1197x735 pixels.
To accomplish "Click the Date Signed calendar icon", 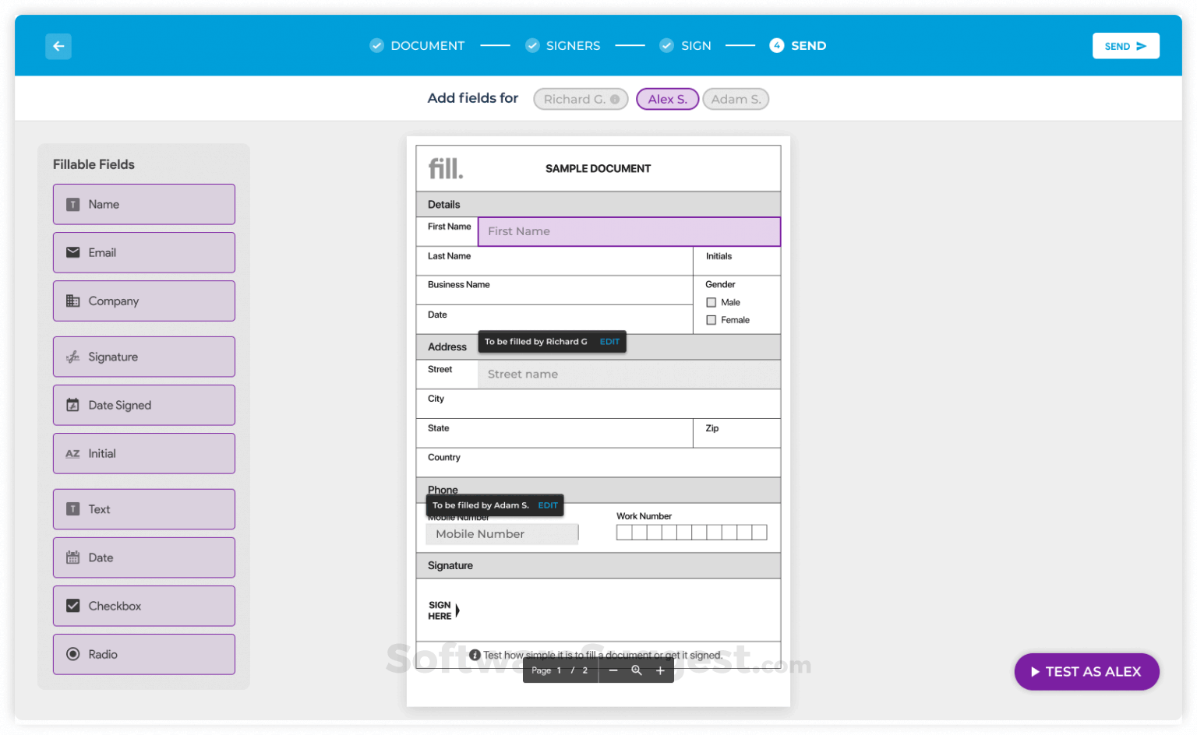I will [x=72, y=405].
